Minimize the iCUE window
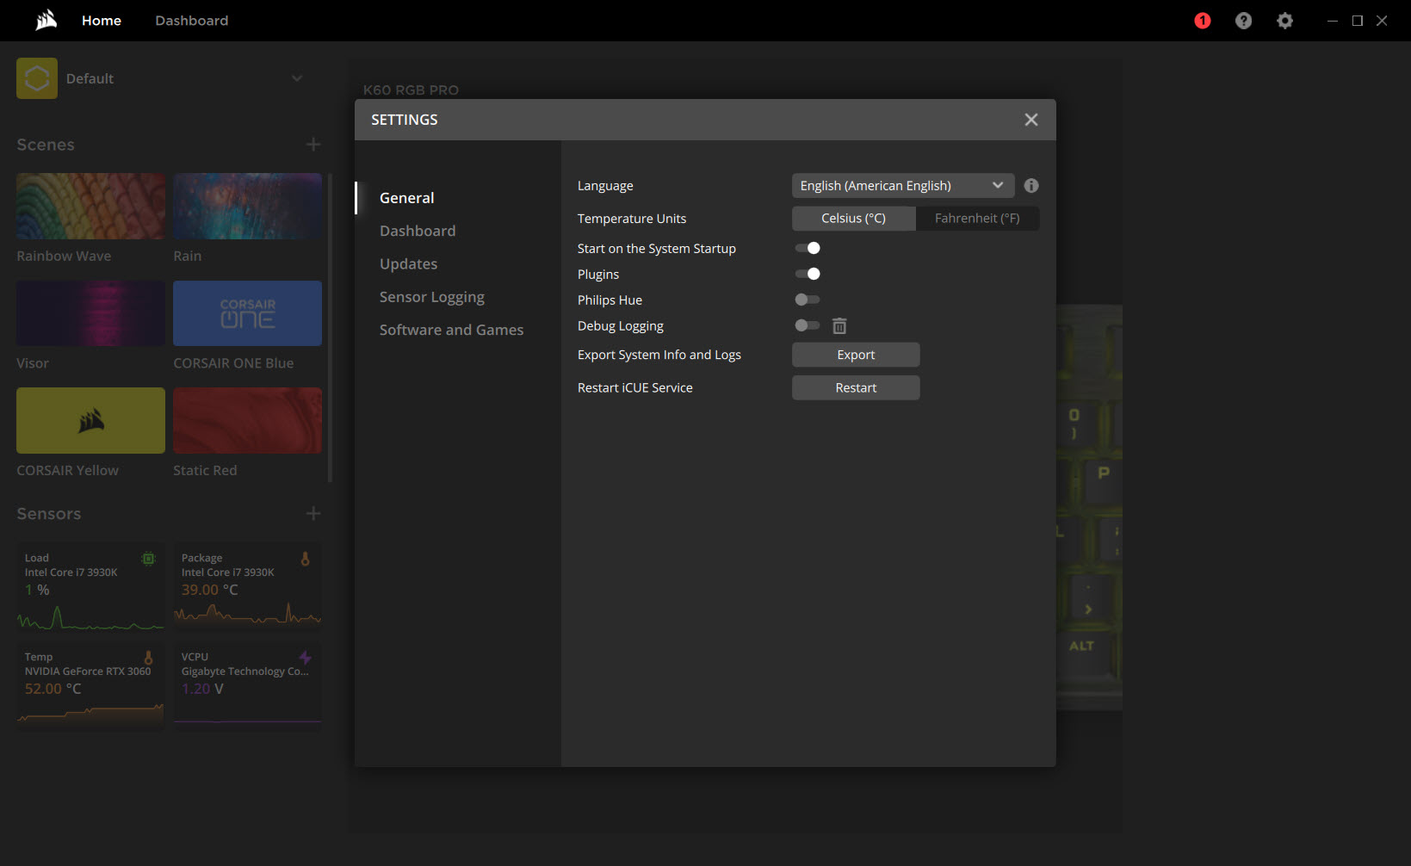The image size is (1411, 866). (x=1333, y=21)
